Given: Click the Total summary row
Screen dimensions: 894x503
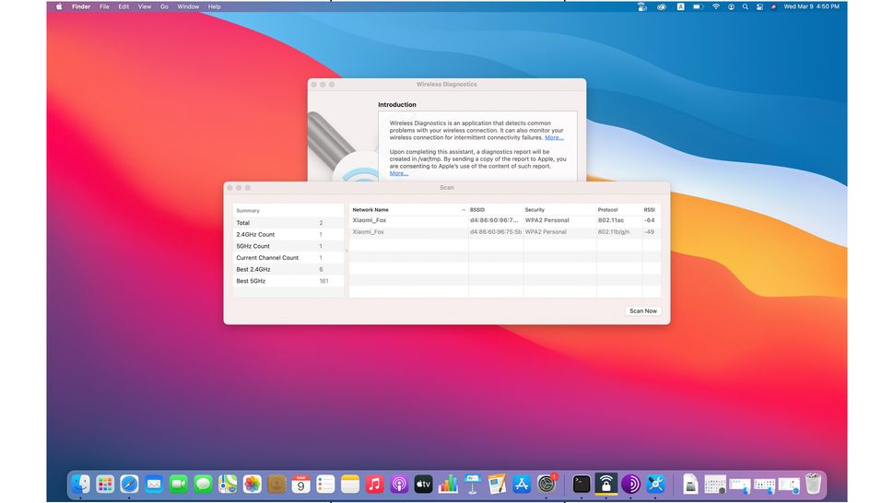Looking at the screenshot, I should 288,223.
